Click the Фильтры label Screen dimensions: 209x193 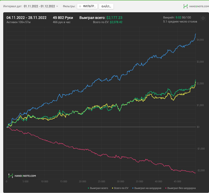[x=69, y=6]
